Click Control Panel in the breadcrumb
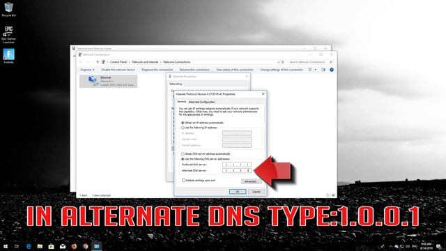446x251 pixels. pos(118,62)
